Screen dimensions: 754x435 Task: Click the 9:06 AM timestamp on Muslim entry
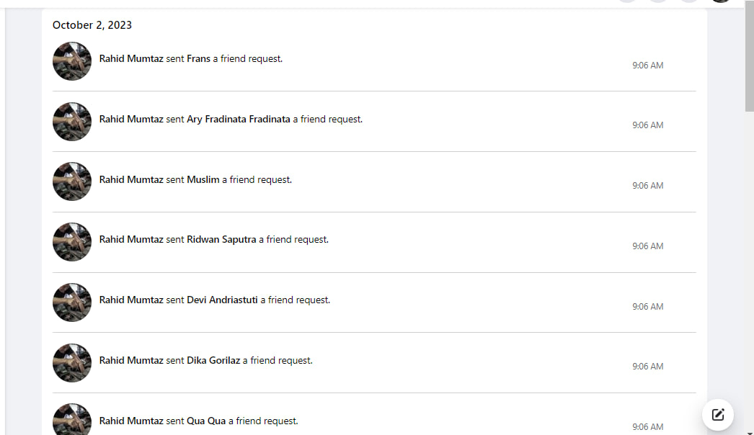648,186
